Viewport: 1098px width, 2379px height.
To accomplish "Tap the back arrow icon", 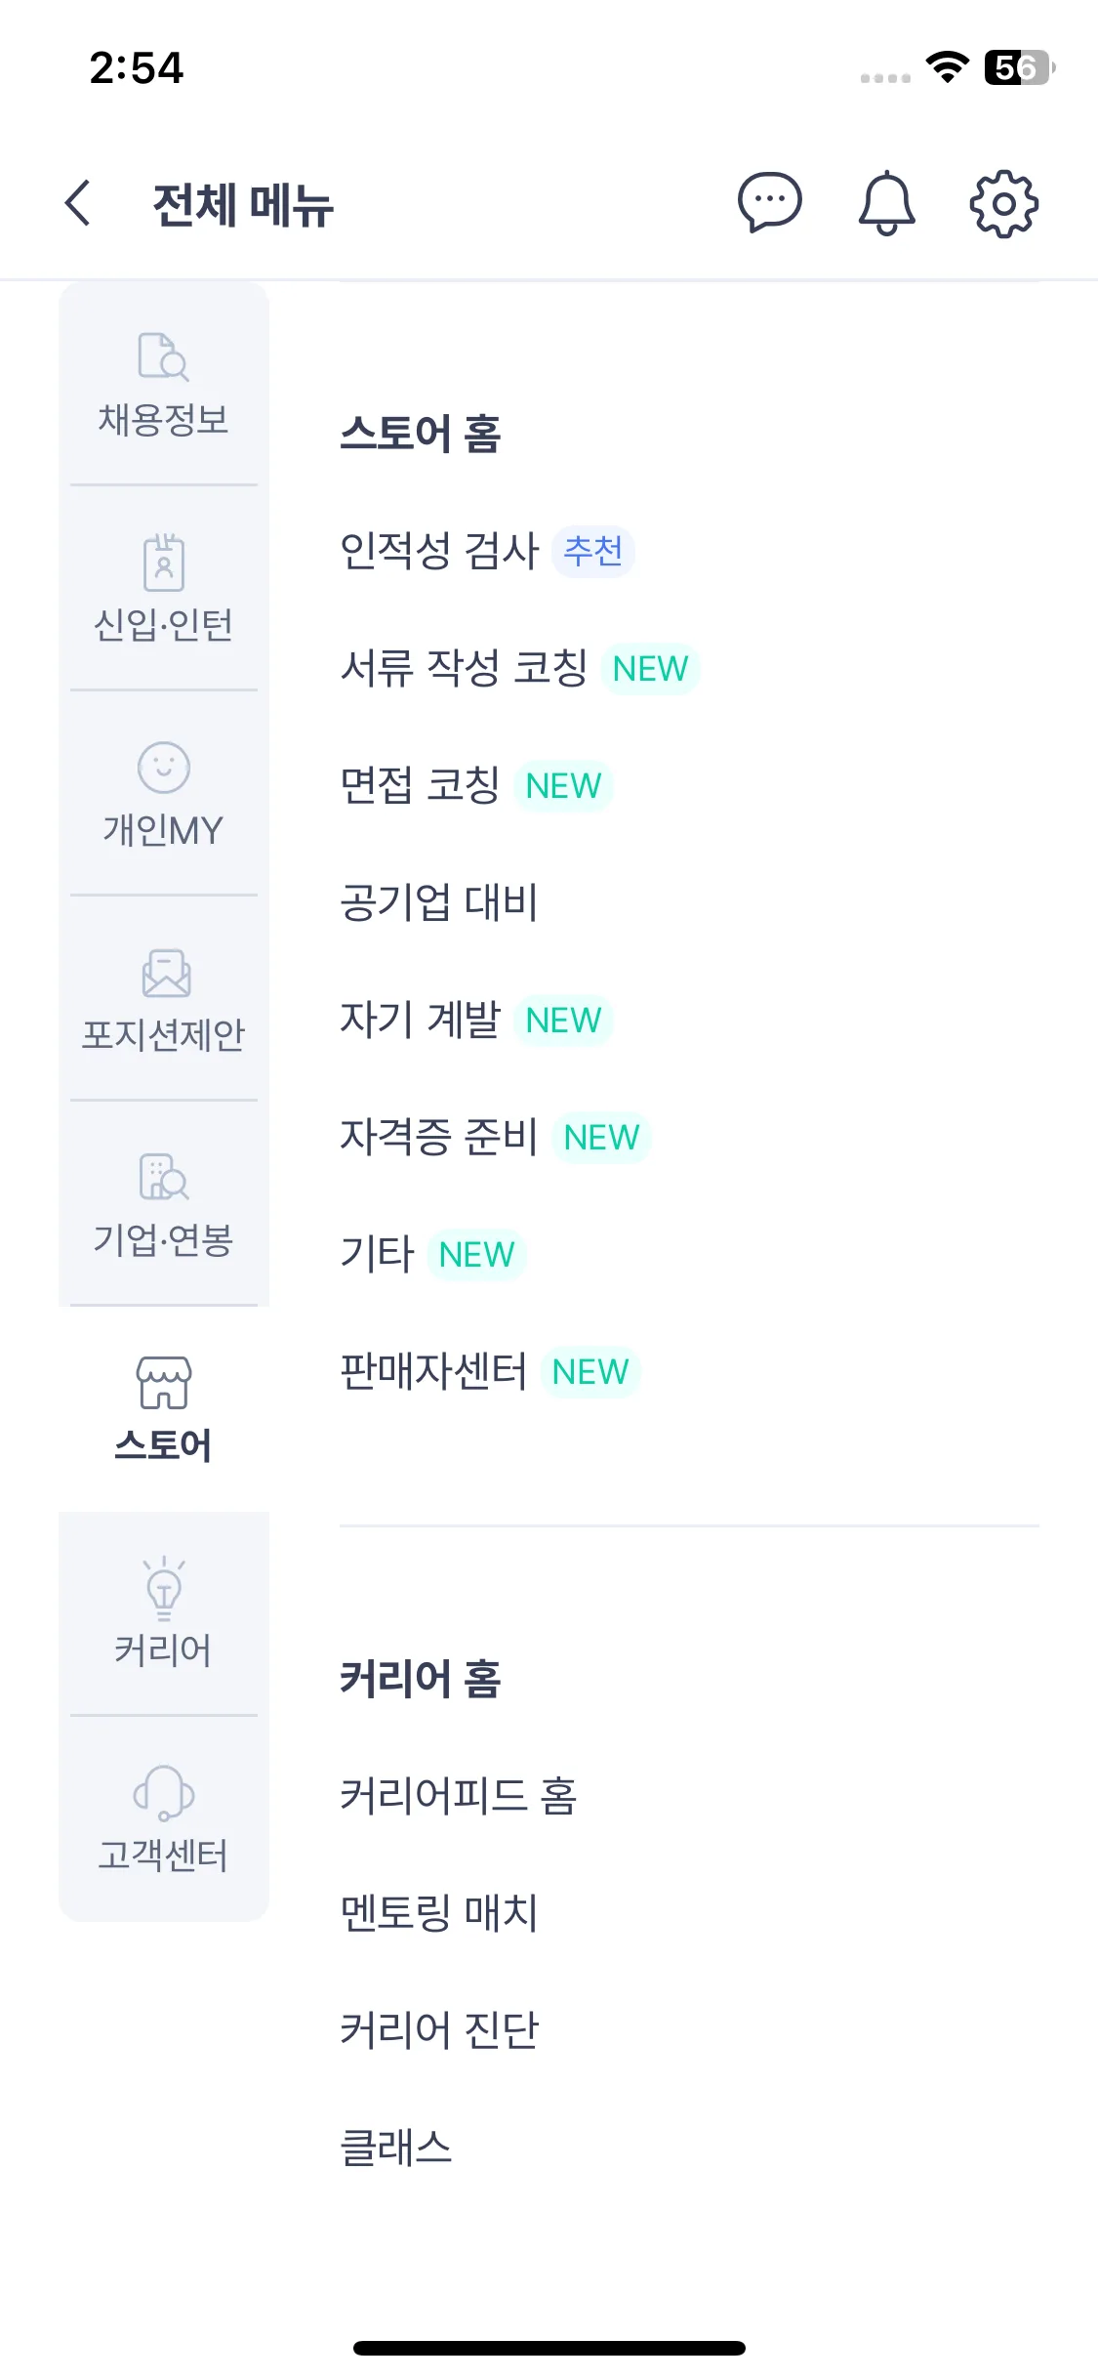I will click(78, 203).
